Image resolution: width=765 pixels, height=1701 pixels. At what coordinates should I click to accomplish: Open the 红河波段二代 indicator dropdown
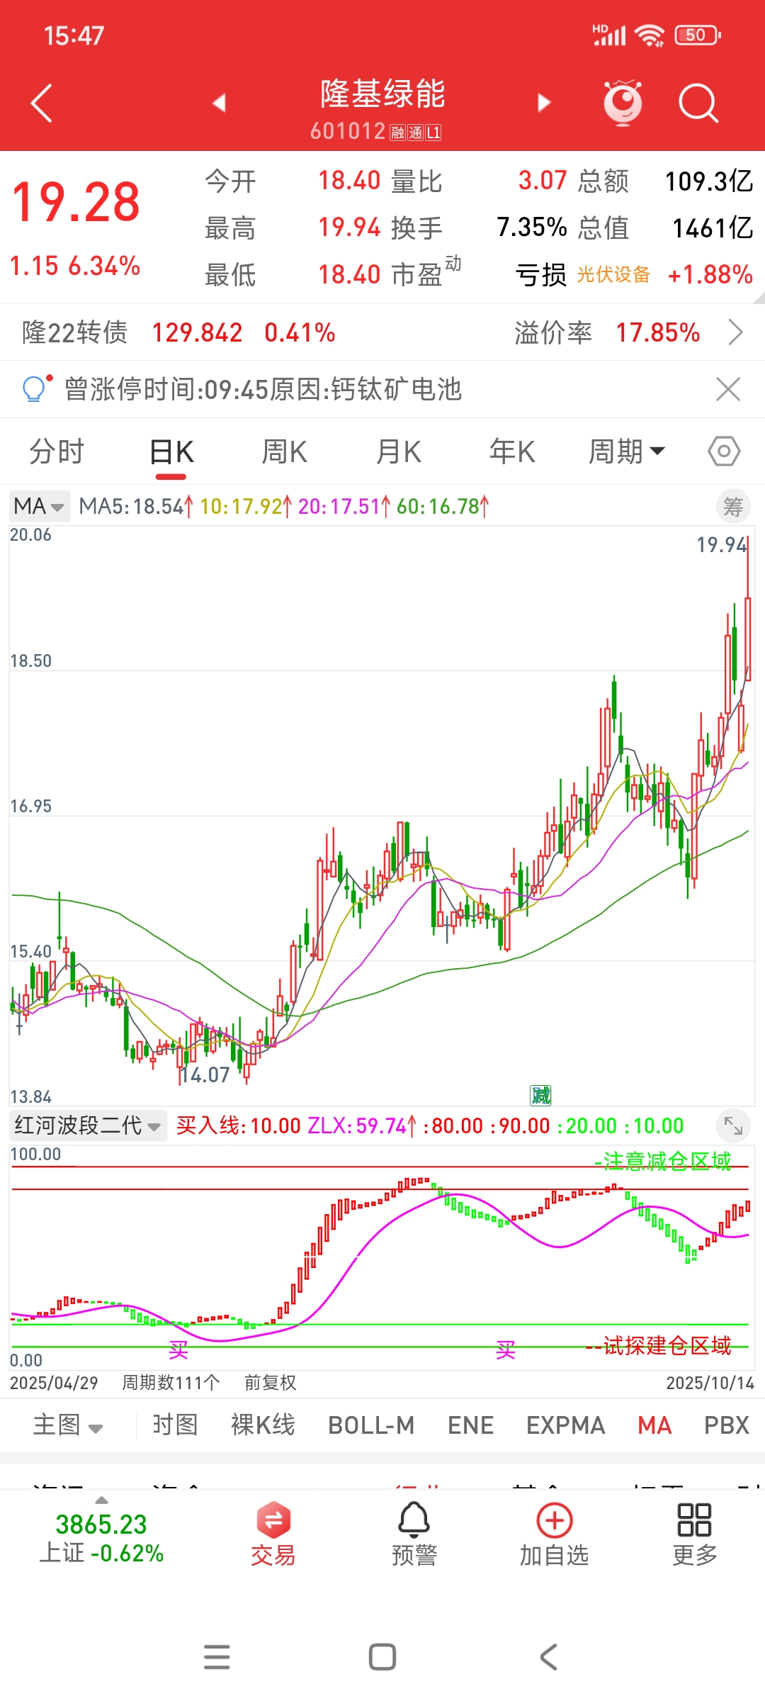tap(89, 1125)
